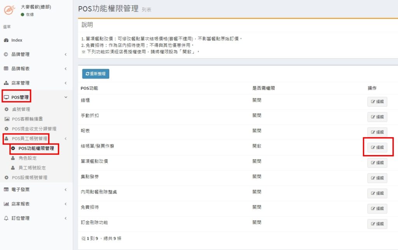The image size is (398, 250).
Task: Click 編輯 for the 手動折扣 row
Action: click(377, 117)
